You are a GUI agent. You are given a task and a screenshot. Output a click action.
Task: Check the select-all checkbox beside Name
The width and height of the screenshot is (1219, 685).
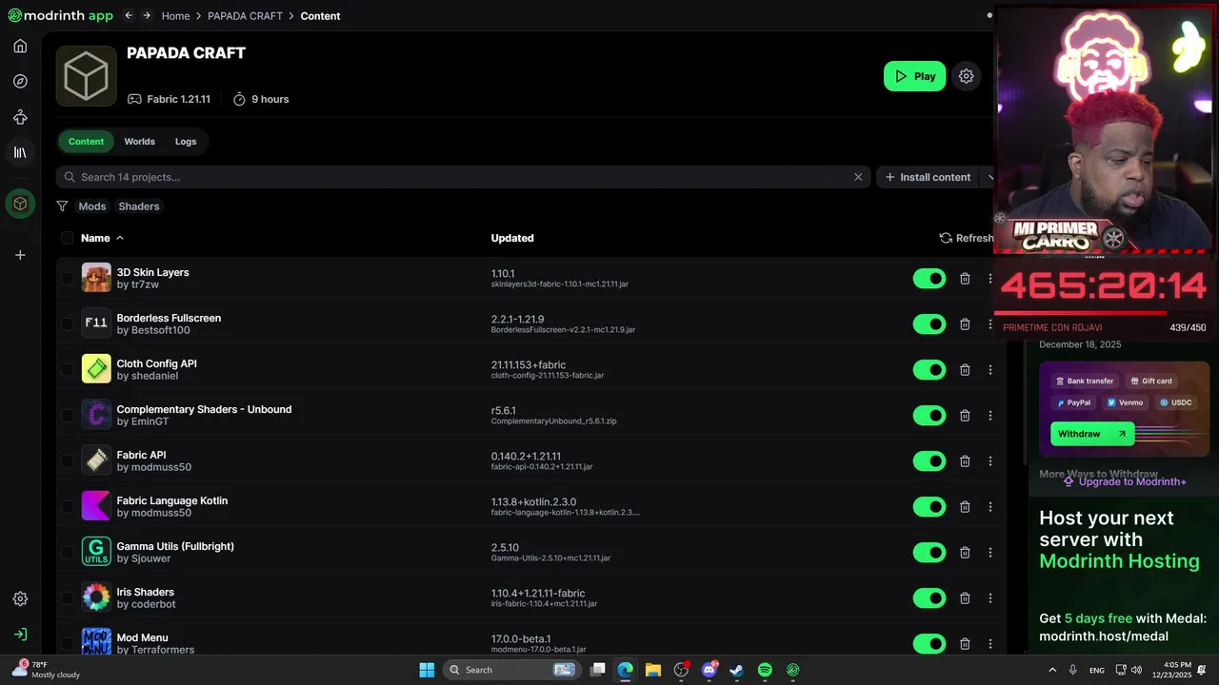67,238
